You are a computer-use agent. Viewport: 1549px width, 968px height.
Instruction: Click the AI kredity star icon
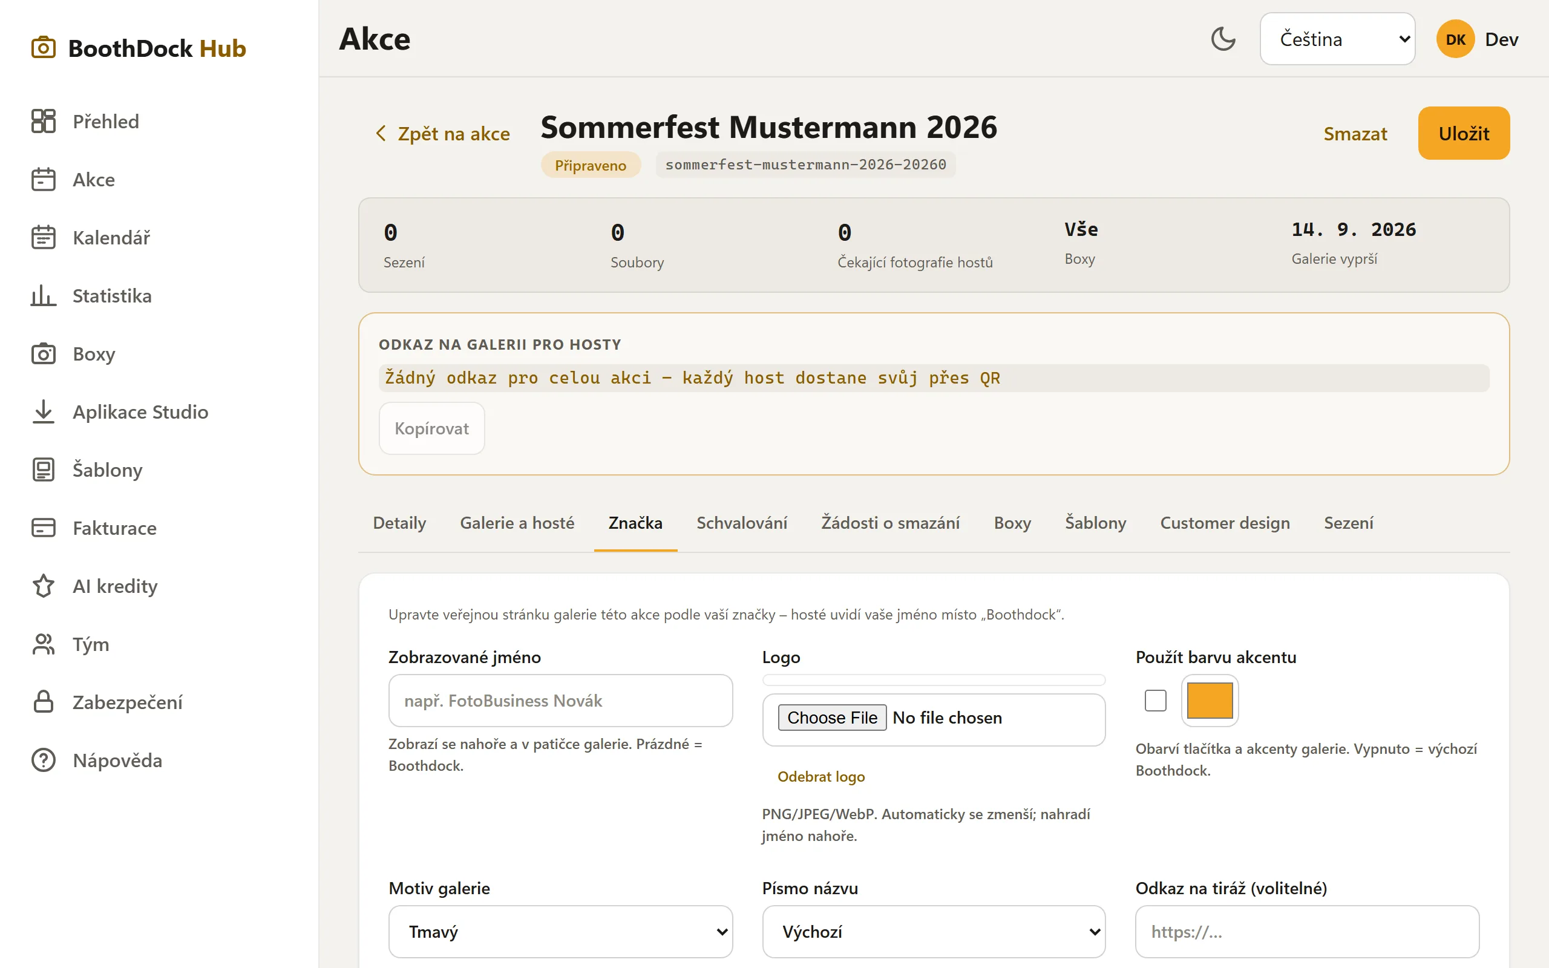pos(44,586)
